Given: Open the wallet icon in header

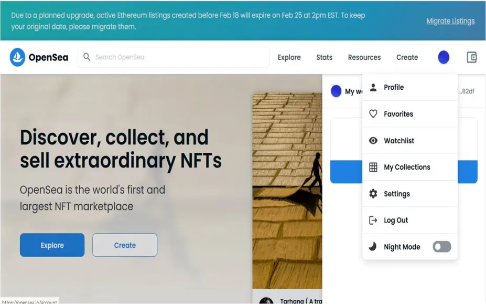Looking at the screenshot, I should 472,57.
